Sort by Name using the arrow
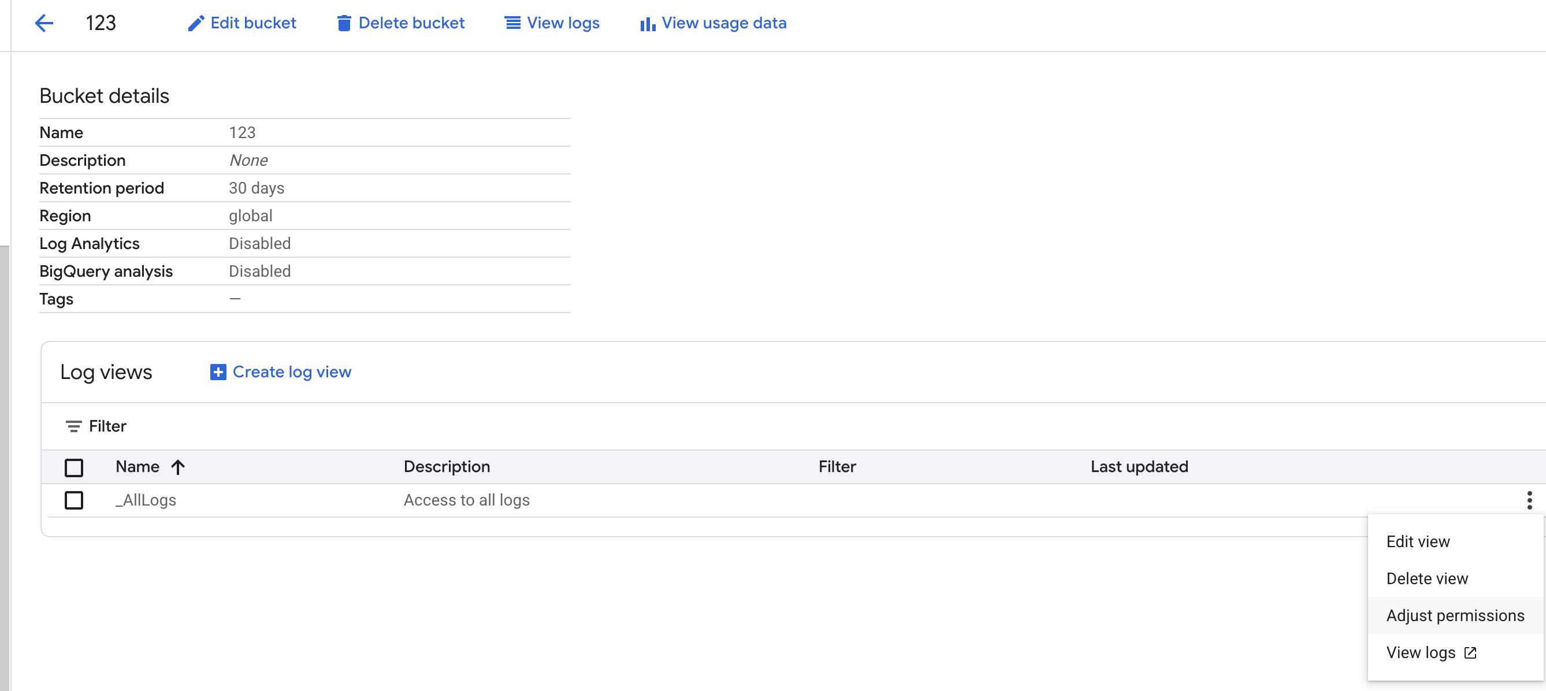Viewport: 1546px width, 691px height. pyautogui.click(x=177, y=467)
